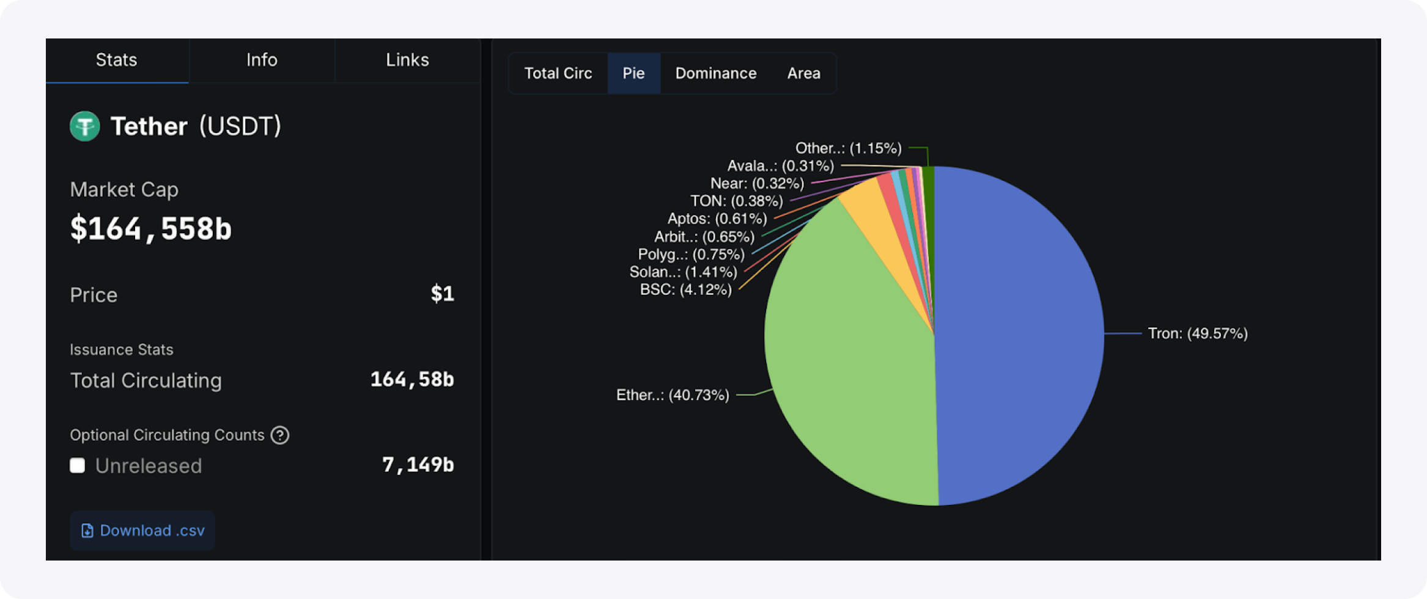The image size is (1427, 599).
Task: Select the 'BSC: (4.12%)' label
Action: (x=686, y=289)
